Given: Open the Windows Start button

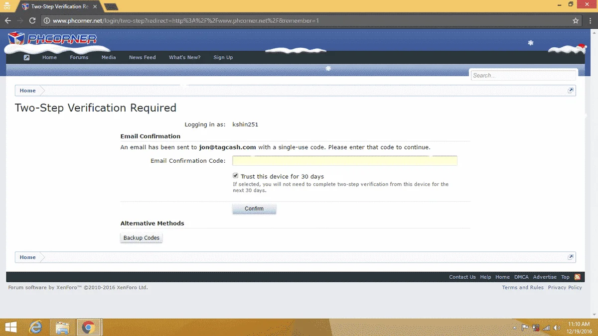Looking at the screenshot, I should 10,327.
